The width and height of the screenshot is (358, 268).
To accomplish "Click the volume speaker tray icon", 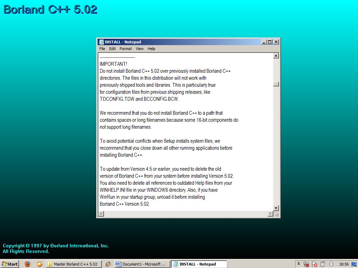I will tap(331, 265).
